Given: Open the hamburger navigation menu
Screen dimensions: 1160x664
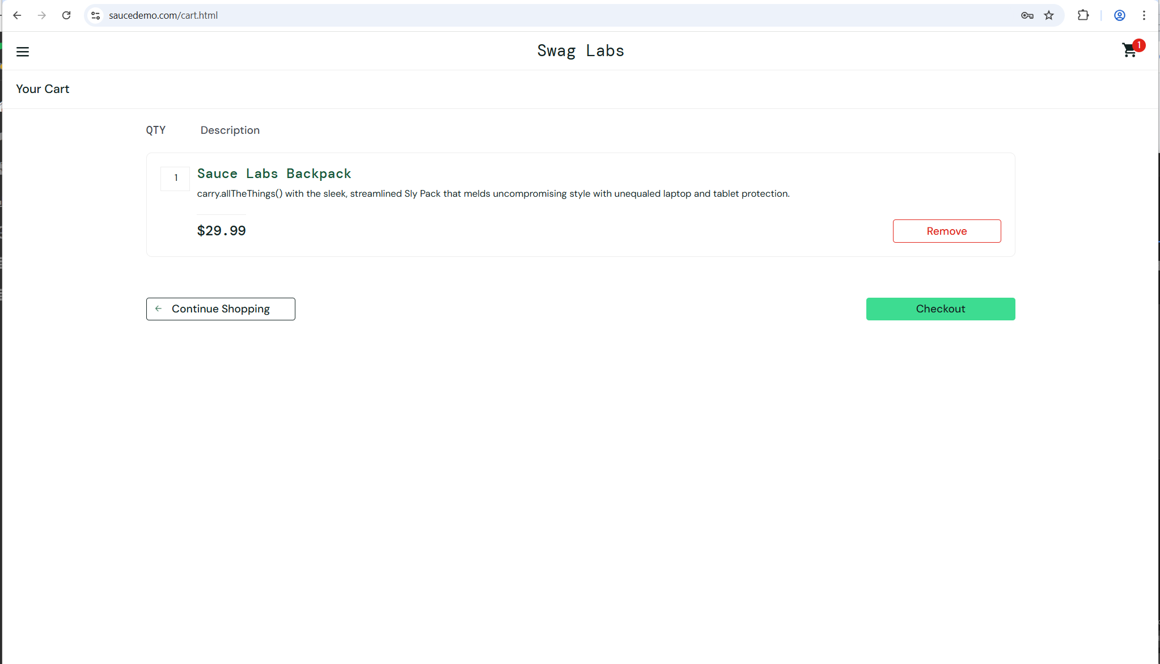Looking at the screenshot, I should [x=23, y=52].
